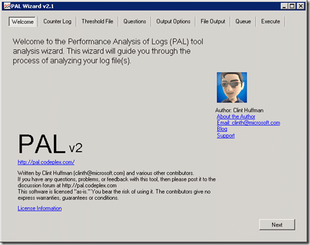Go to the Questions tab
The width and height of the screenshot is (310, 245).
tap(135, 21)
